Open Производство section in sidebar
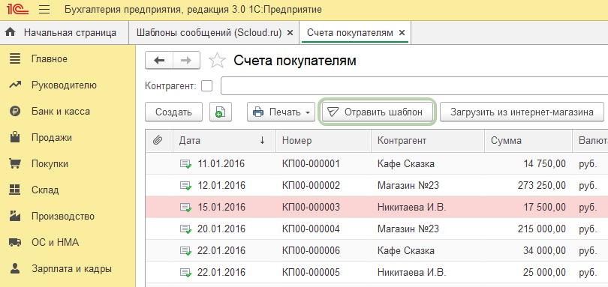The height and width of the screenshot is (287, 608). point(63,216)
